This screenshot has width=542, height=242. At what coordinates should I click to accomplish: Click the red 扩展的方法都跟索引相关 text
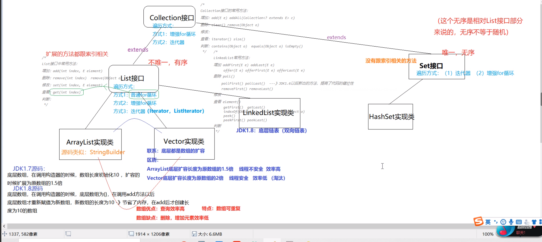click(77, 54)
